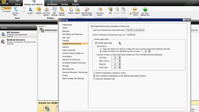The height and width of the screenshot is (112, 199).
Task: Toggle Save contents of database checkbox
Action: [x=94, y=76]
